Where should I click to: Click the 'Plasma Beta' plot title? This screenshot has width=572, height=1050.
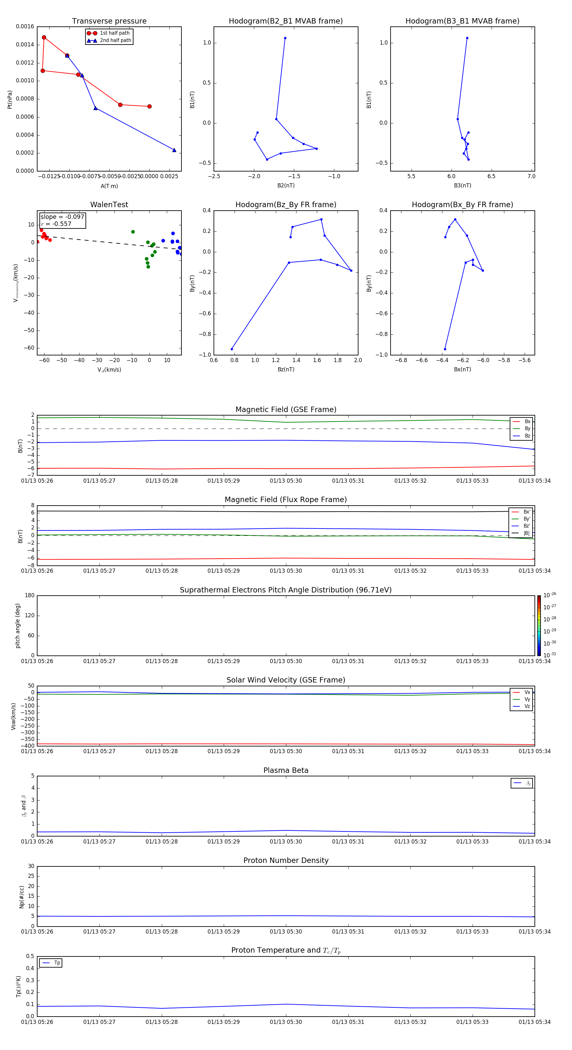click(x=286, y=771)
